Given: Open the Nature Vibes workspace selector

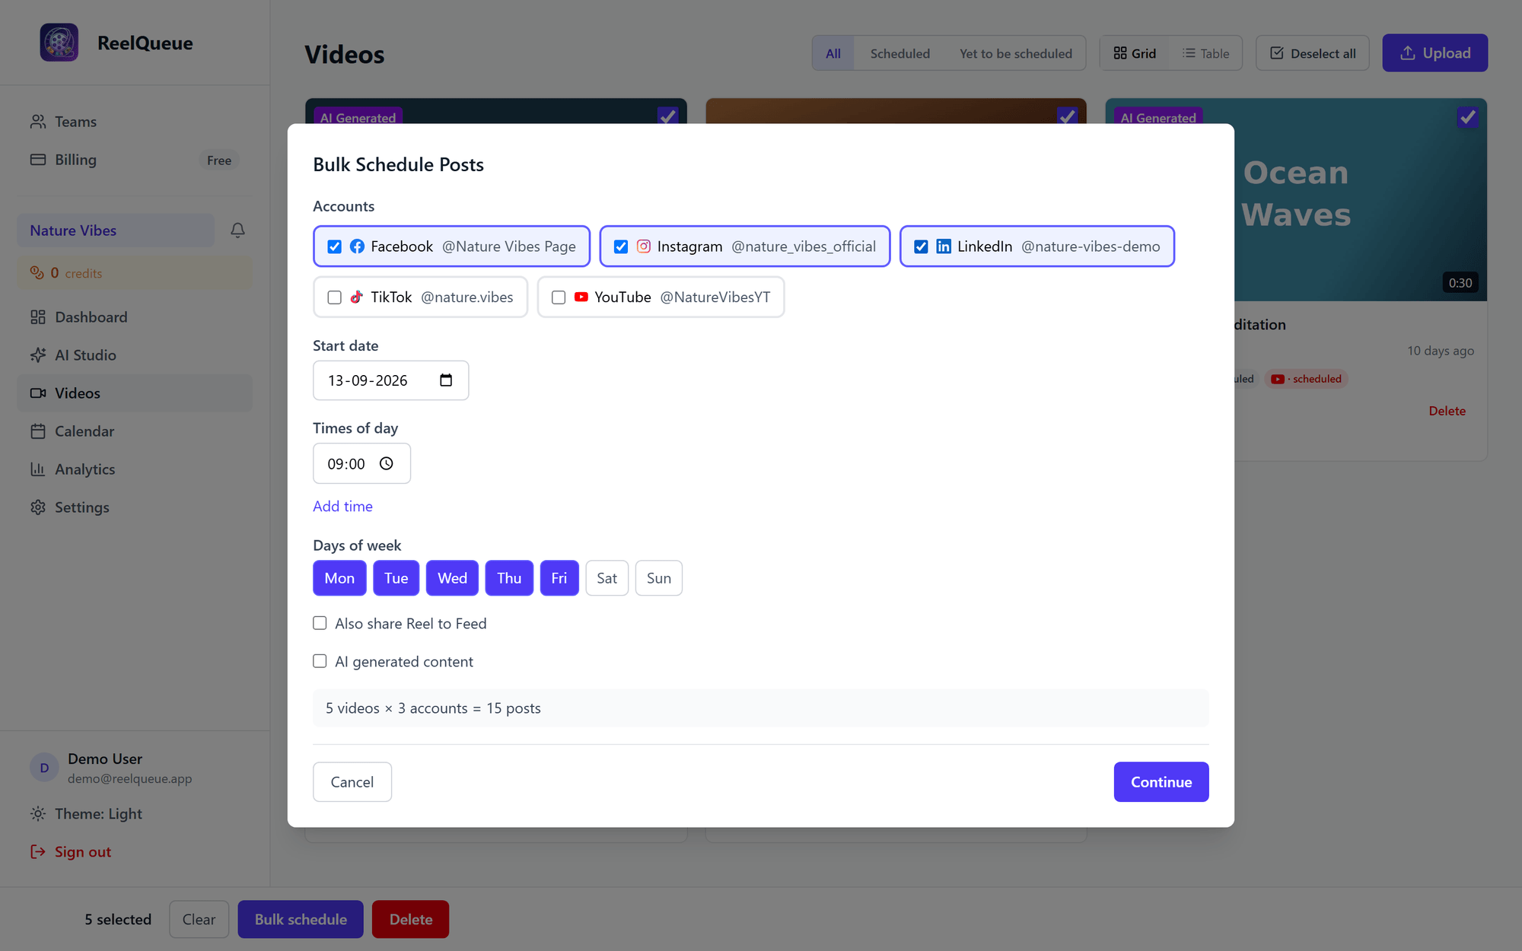Looking at the screenshot, I should click(116, 231).
